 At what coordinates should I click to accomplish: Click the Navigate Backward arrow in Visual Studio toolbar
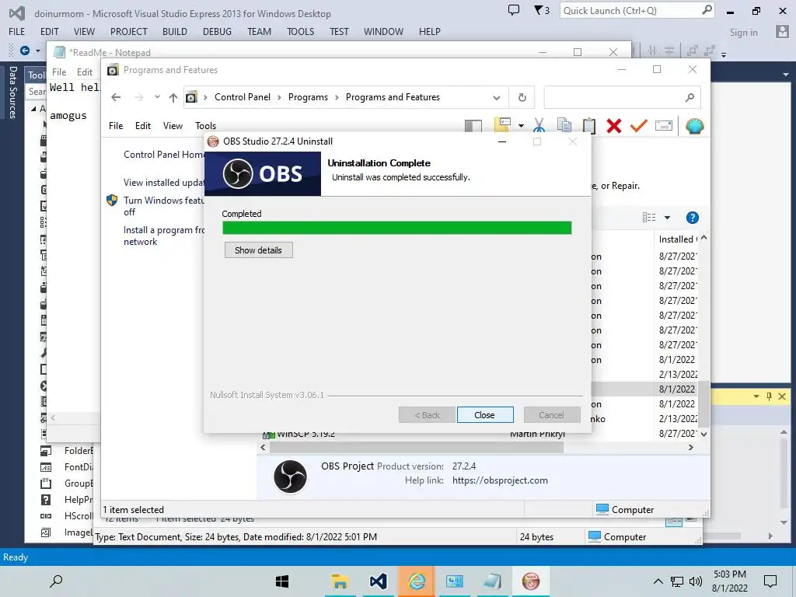tap(24, 51)
